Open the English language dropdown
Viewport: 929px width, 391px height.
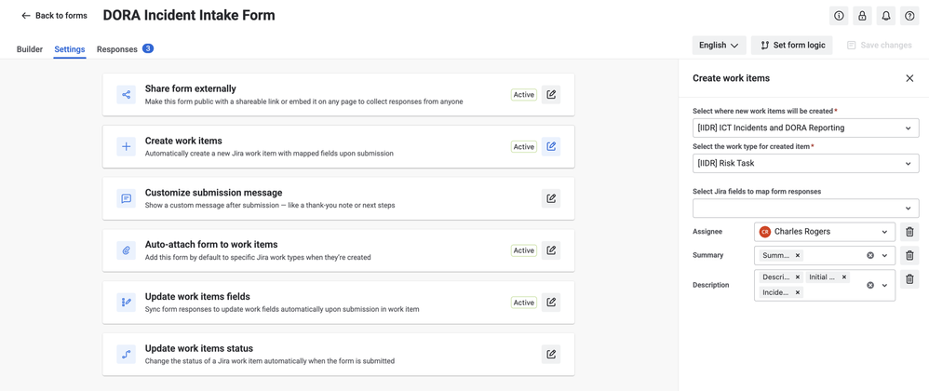click(719, 45)
